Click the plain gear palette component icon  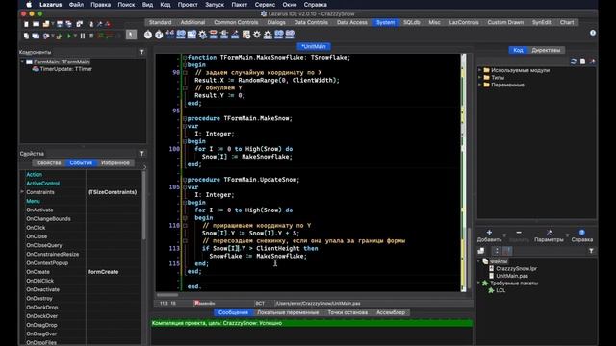(257, 35)
